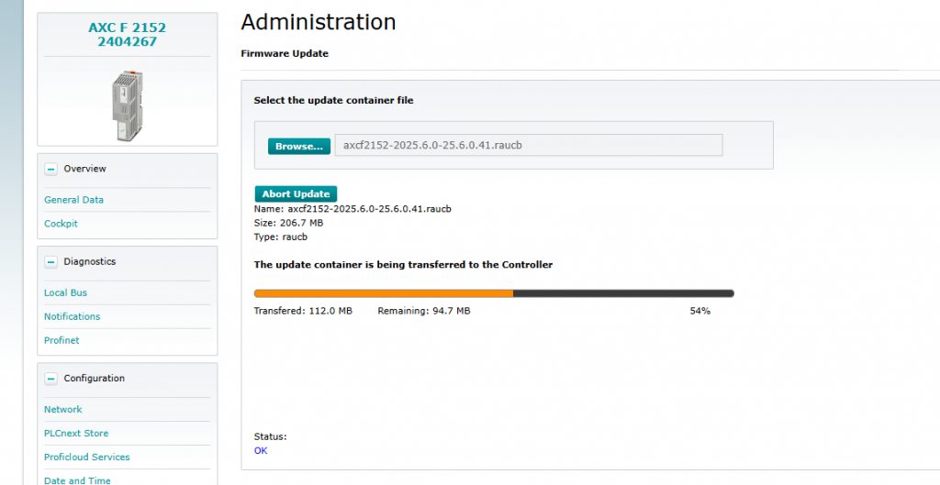Image resolution: width=940 pixels, height=485 pixels.
Task: Open Notifications in the sidebar
Action: [72, 317]
